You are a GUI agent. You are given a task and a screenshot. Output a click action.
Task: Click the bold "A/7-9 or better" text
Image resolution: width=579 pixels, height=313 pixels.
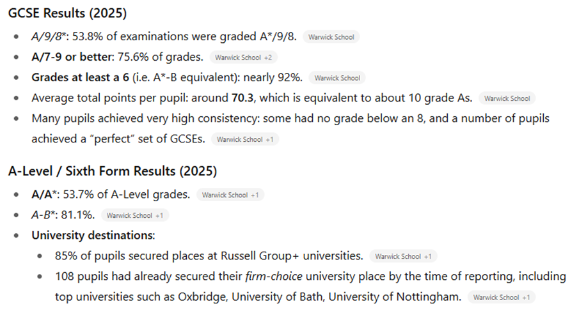70,57
